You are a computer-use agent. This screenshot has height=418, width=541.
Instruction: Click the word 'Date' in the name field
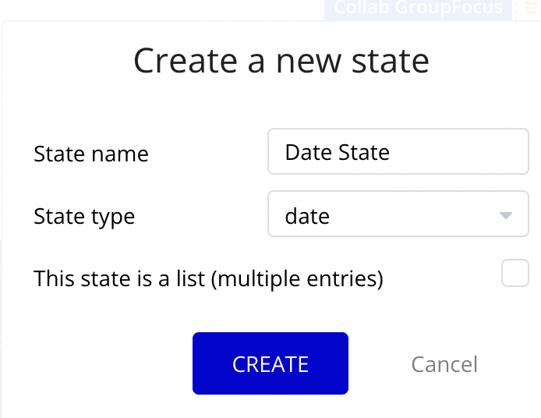point(309,152)
